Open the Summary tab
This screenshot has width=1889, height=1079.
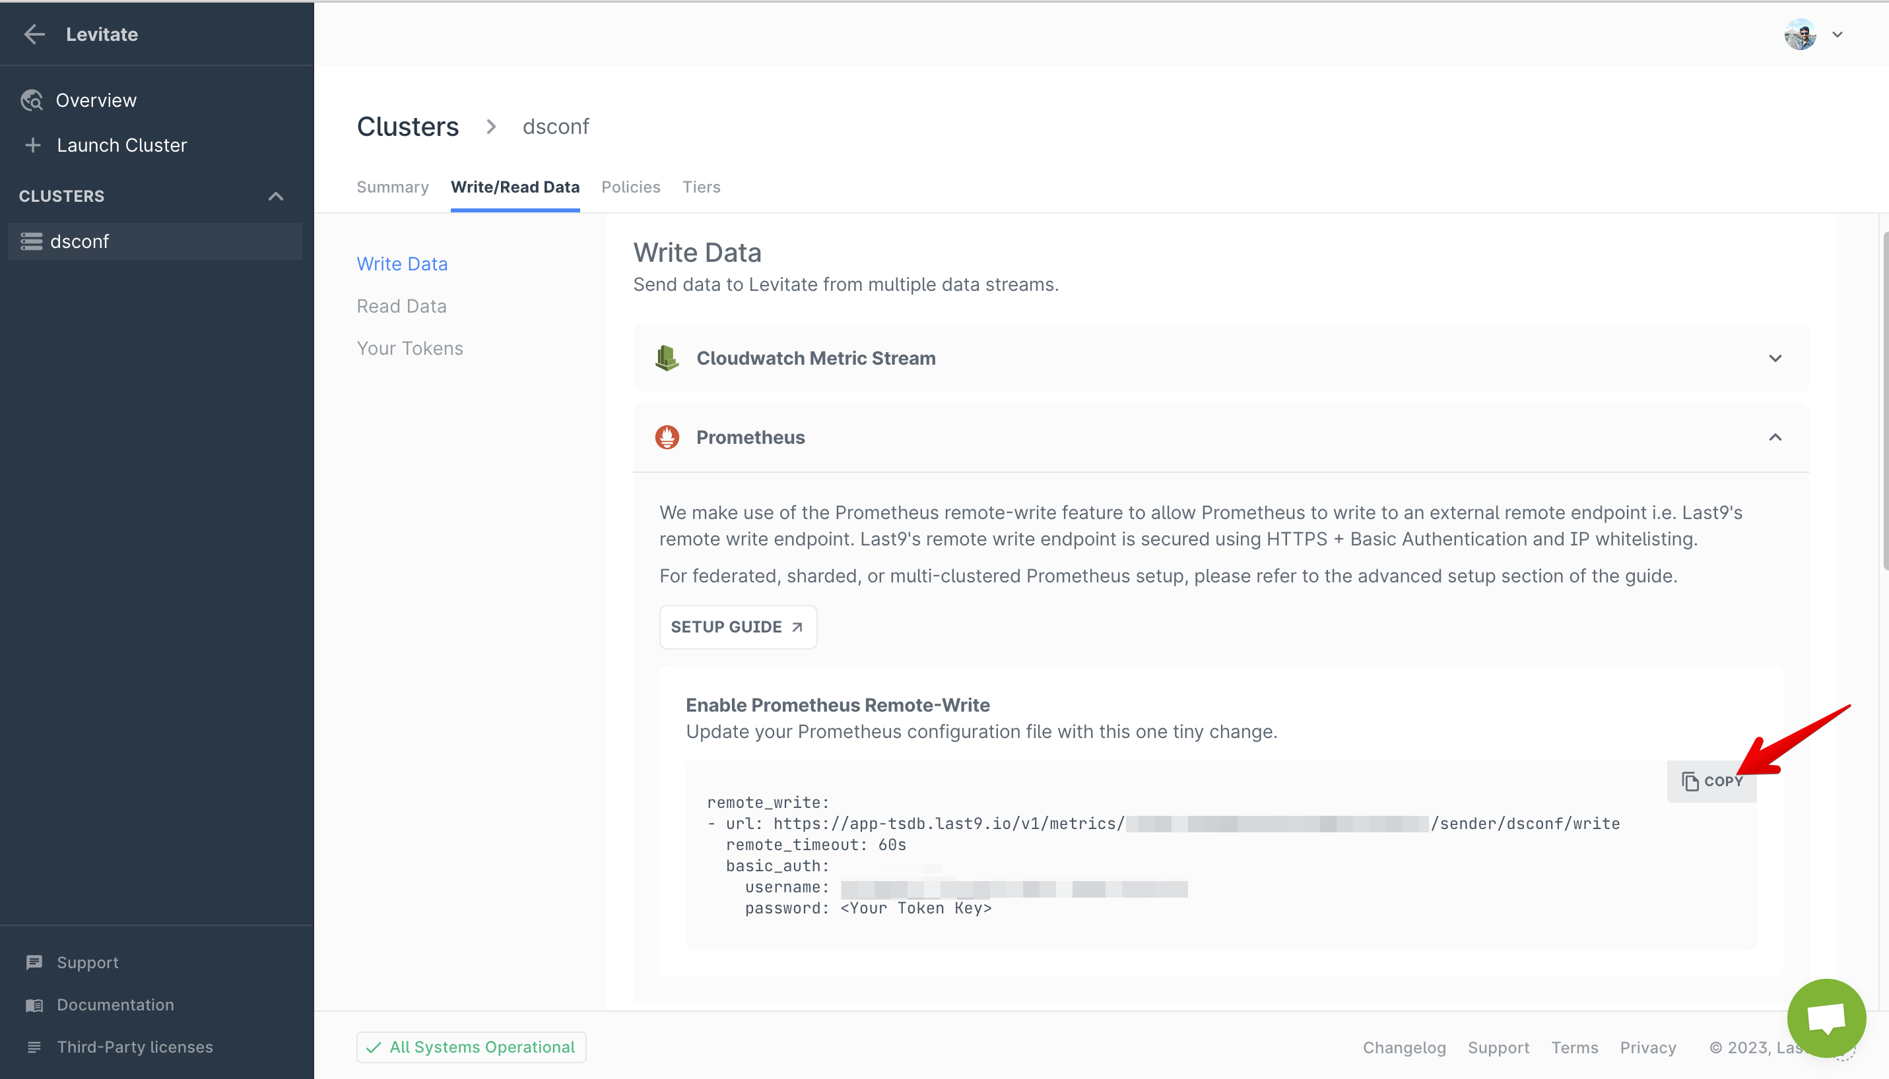pos(392,187)
